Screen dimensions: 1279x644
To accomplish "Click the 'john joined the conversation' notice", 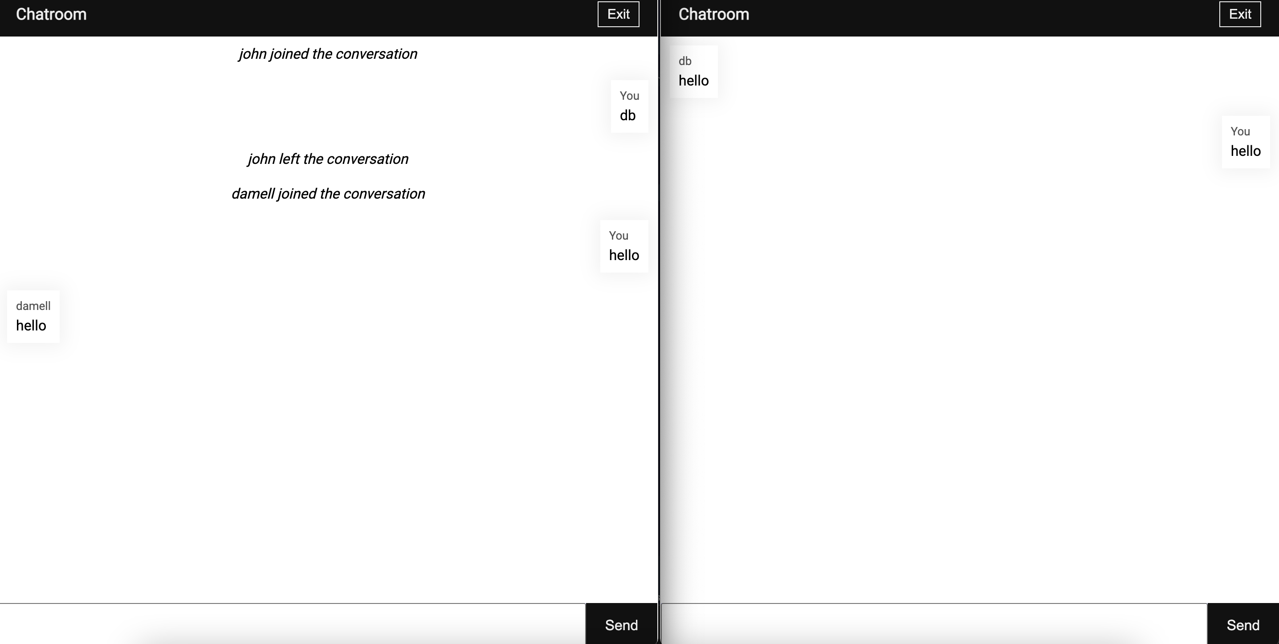I will point(328,53).
